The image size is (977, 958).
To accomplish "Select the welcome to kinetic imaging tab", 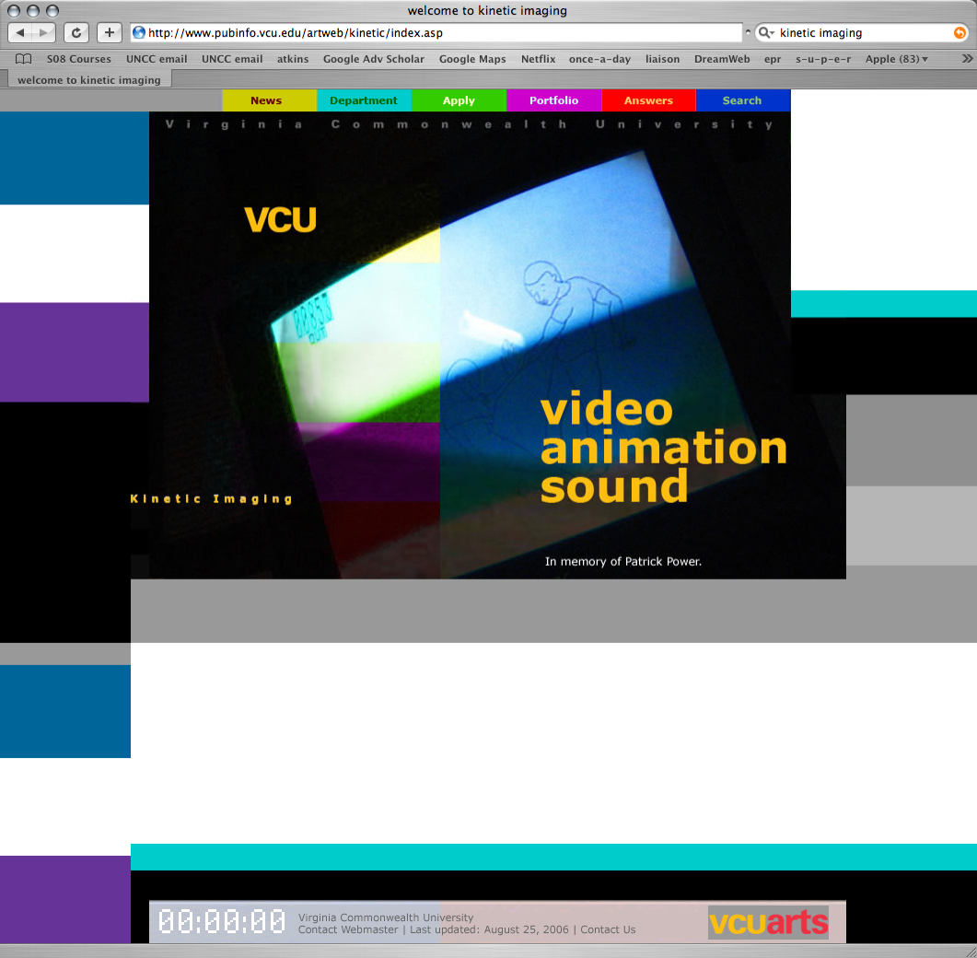I will point(89,80).
